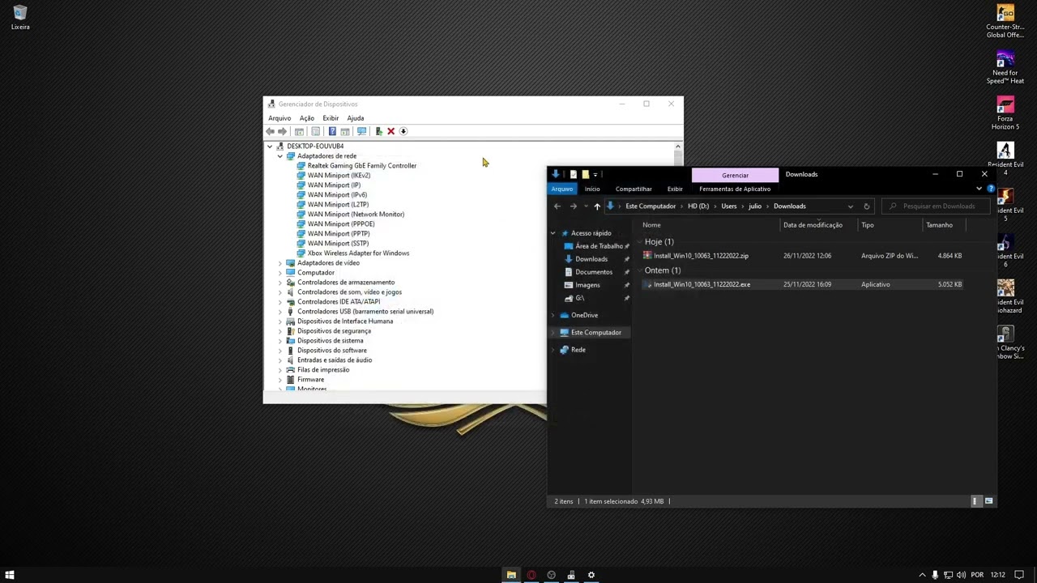Open the Início ribbon tab in Explorer
This screenshot has width=1037, height=583.
click(x=592, y=189)
